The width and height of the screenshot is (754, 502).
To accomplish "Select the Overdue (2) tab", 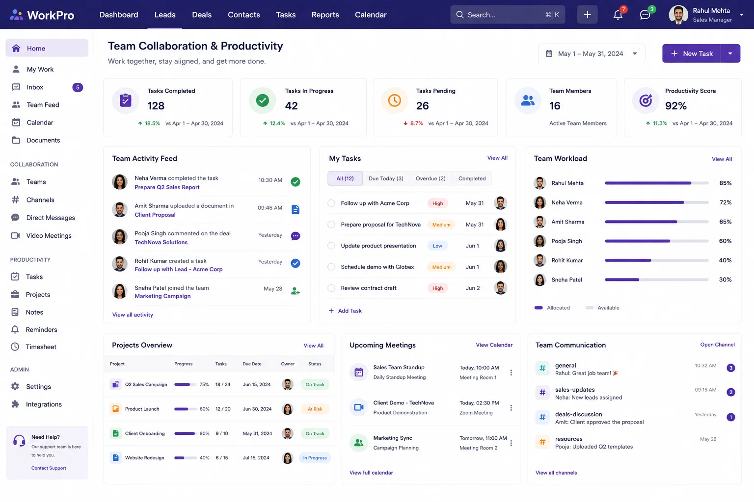I will tap(431, 178).
